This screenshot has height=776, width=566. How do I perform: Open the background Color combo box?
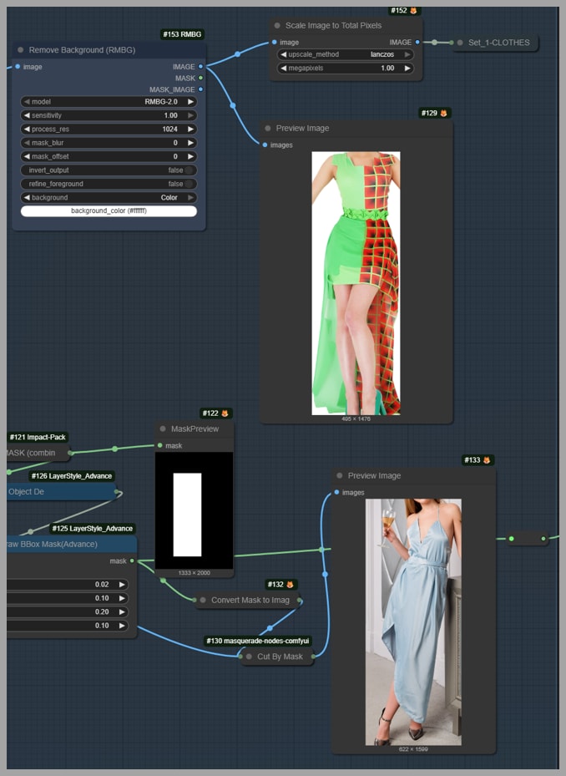(109, 198)
